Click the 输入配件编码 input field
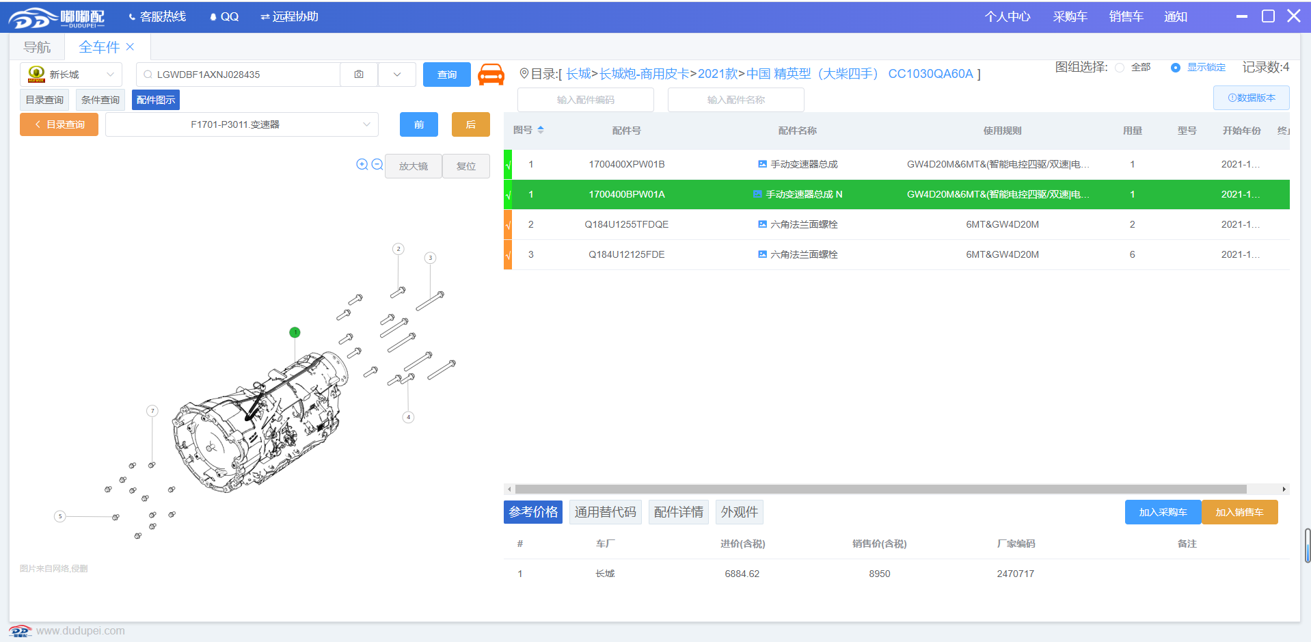 point(586,100)
